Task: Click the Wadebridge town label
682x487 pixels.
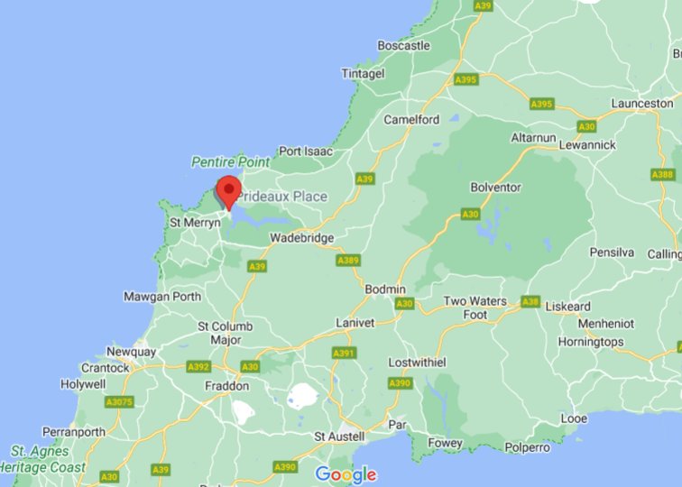Action: 302,238
